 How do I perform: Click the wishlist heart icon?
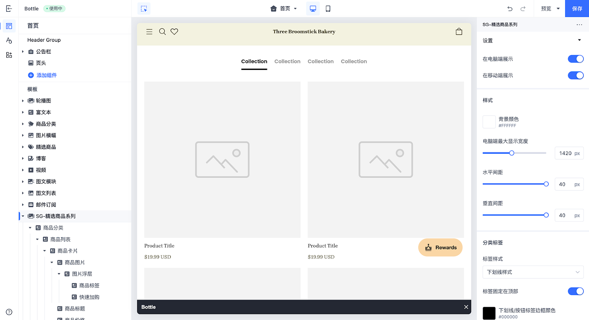(x=174, y=32)
